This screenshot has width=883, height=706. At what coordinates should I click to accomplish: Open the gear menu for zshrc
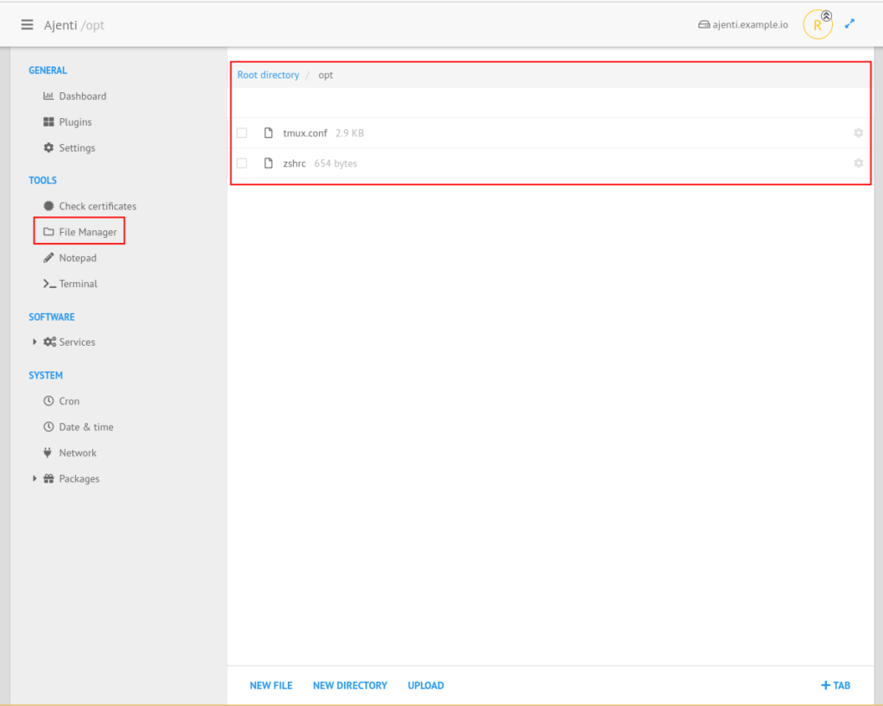[858, 163]
